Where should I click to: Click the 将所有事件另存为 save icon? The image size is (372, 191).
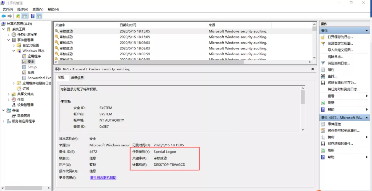323,83
